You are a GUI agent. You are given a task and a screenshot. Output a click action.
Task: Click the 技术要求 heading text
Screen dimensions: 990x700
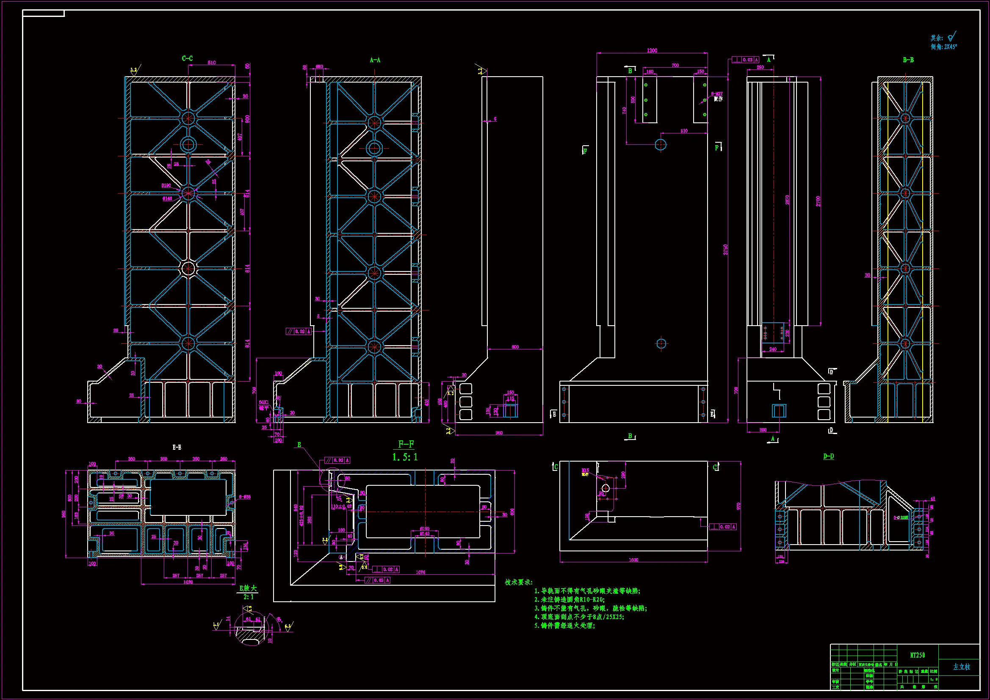pyautogui.click(x=519, y=582)
